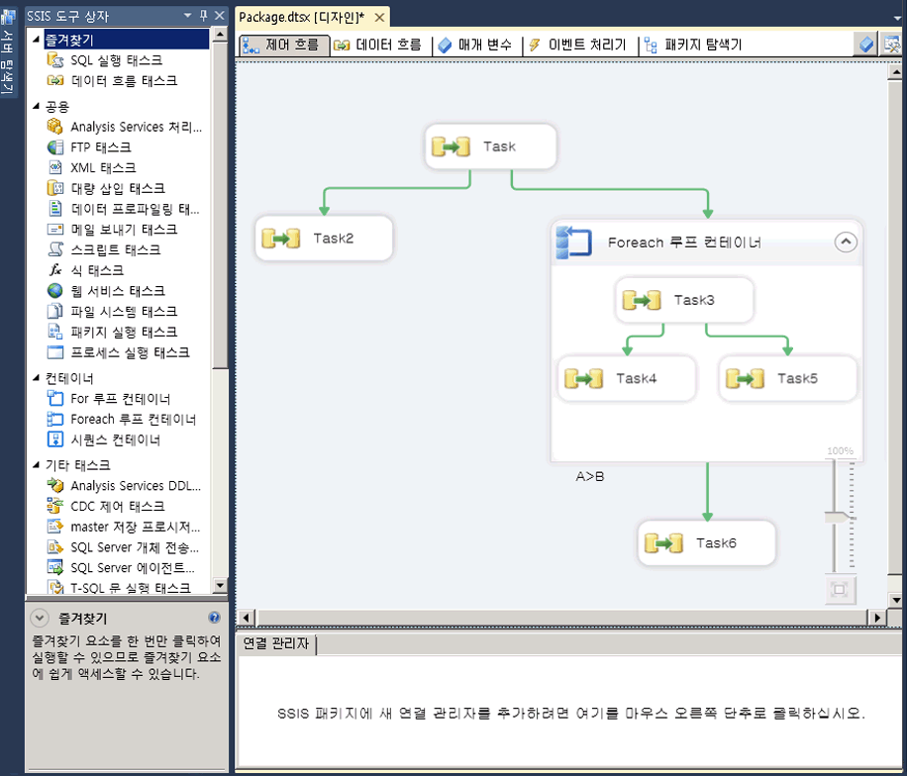907x776 pixels.
Task: Select the For 루프 컨테이너 icon
Action: [56, 398]
